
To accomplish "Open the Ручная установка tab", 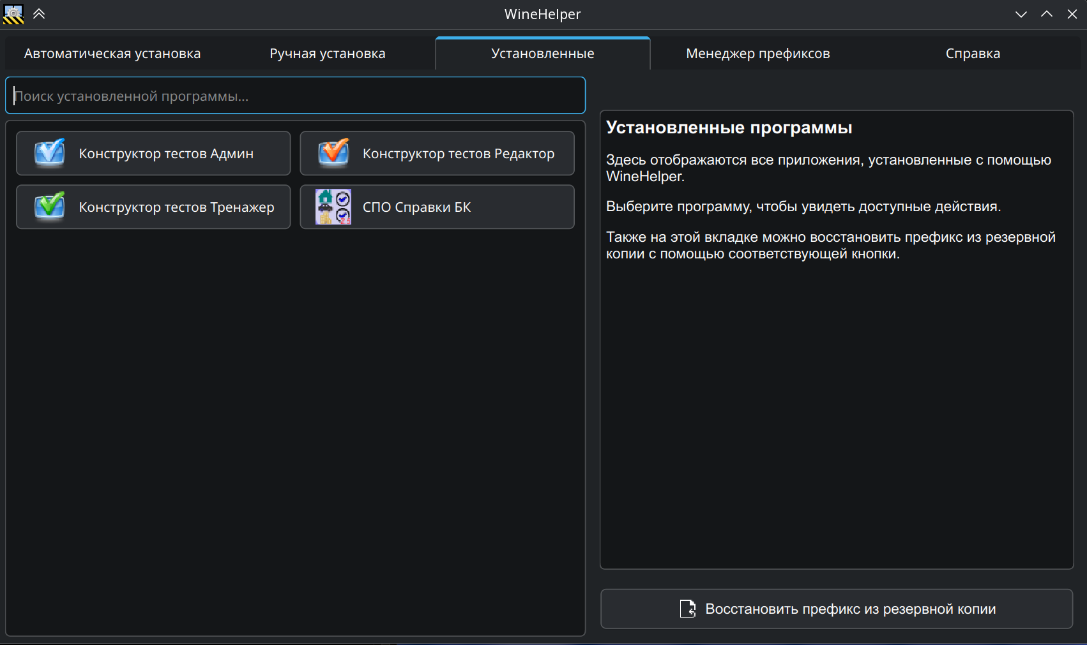I will (x=327, y=54).
